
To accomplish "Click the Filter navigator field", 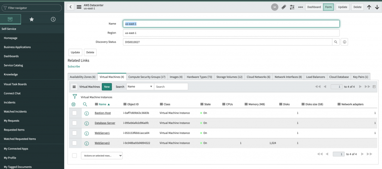I will coord(32,8).
